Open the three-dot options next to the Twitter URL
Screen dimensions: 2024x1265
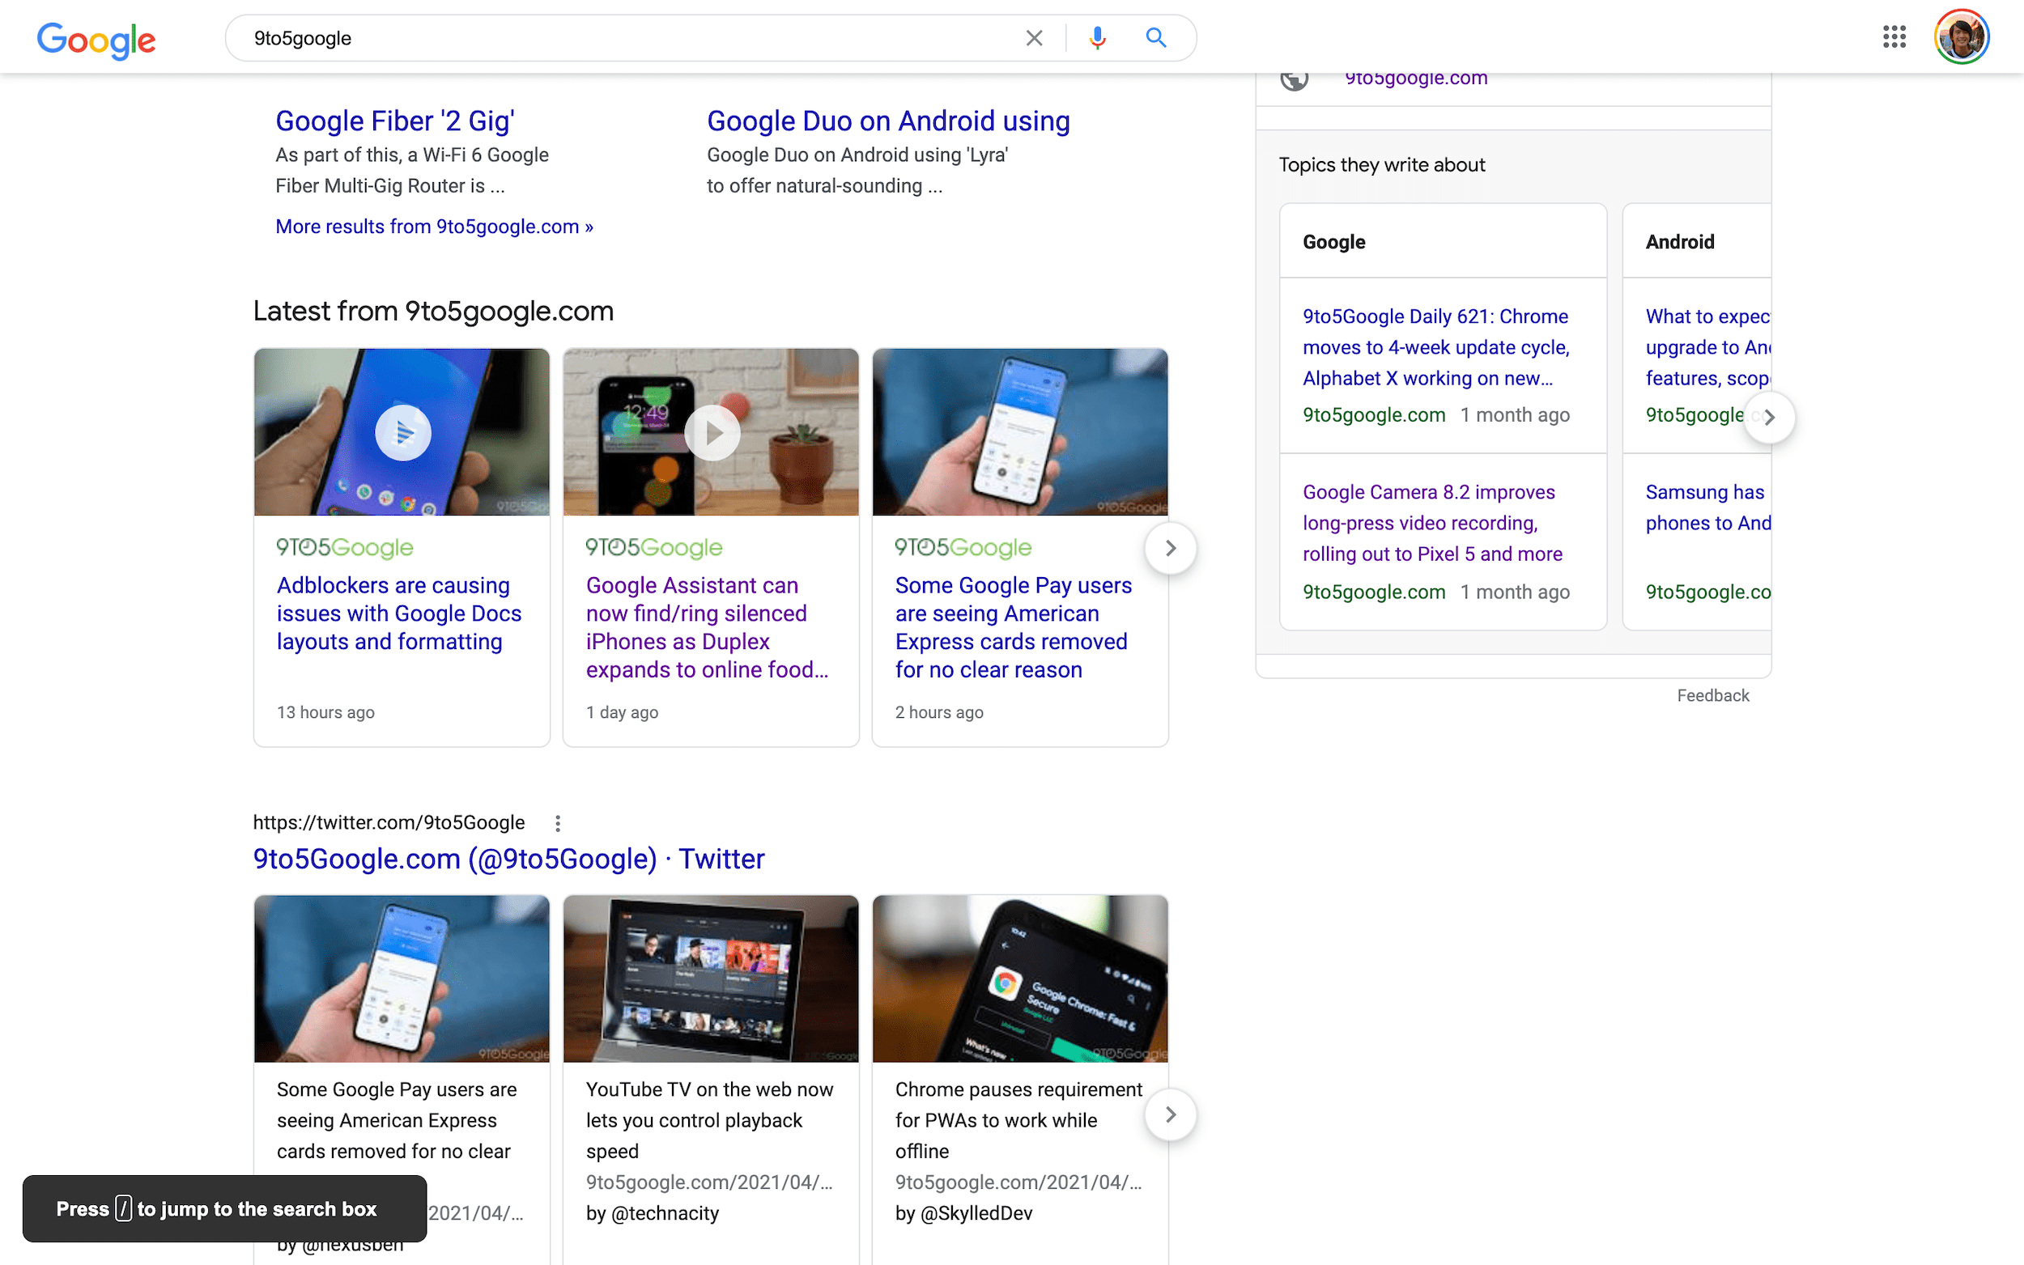click(x=557, y=822)
